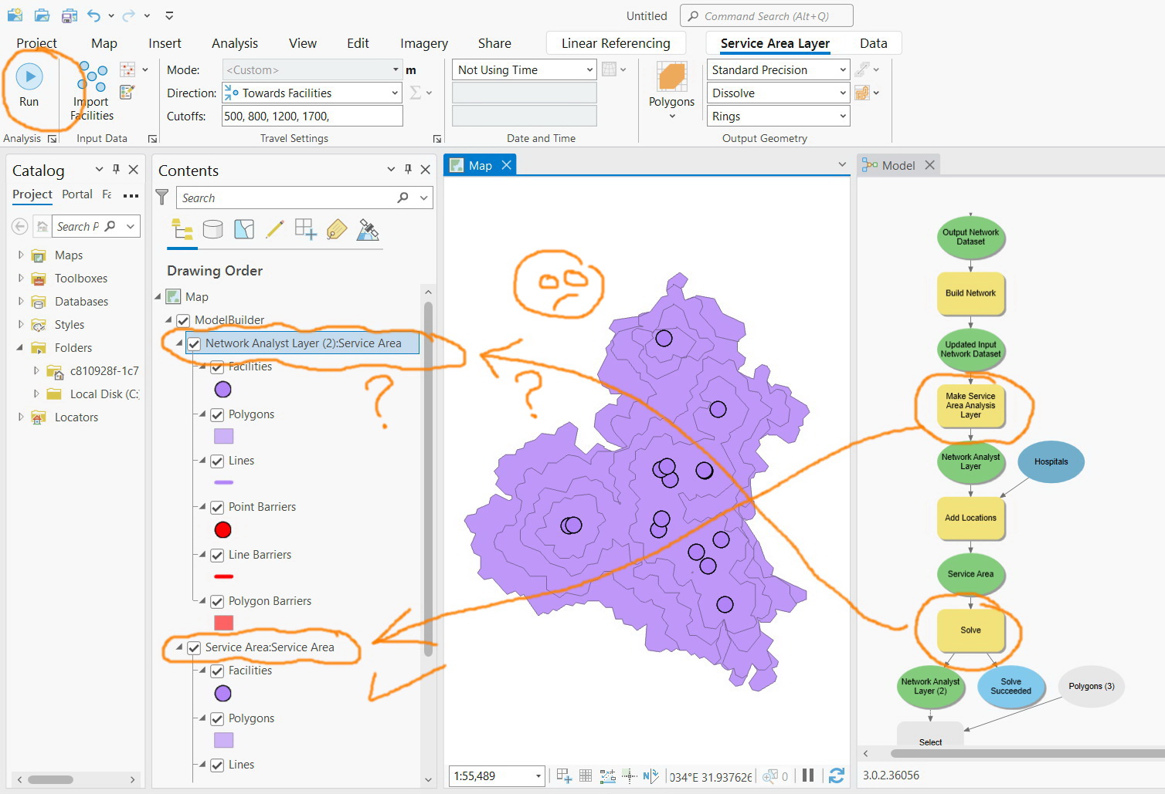
Task: Select List By Drawing Order icon
Action: coord(182,229)
